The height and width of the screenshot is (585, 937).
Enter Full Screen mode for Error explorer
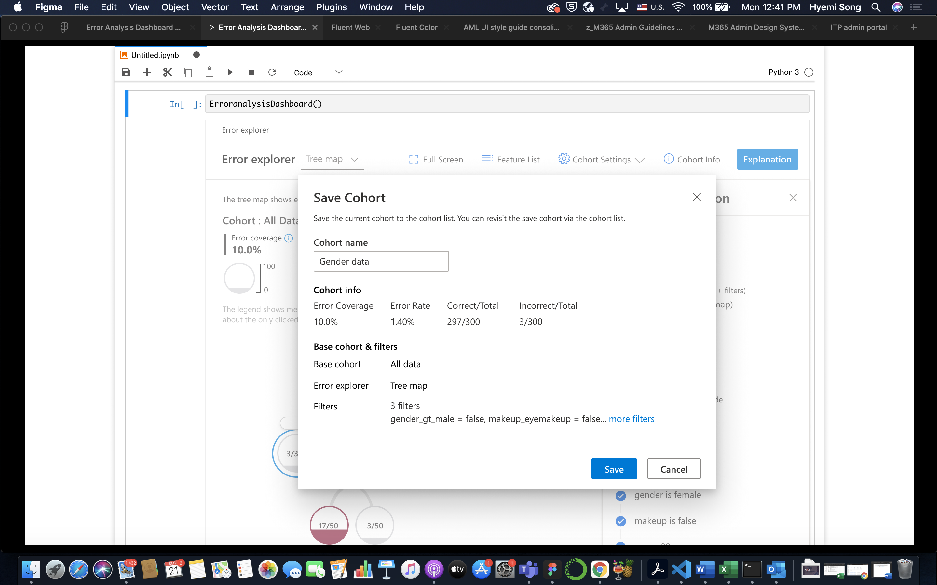tap(436, 159)
